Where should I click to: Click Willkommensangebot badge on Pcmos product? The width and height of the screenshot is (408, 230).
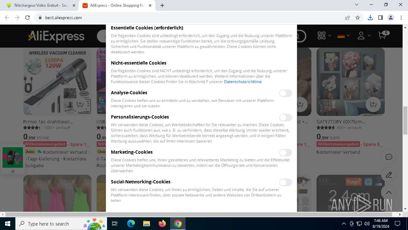(45, 144)
